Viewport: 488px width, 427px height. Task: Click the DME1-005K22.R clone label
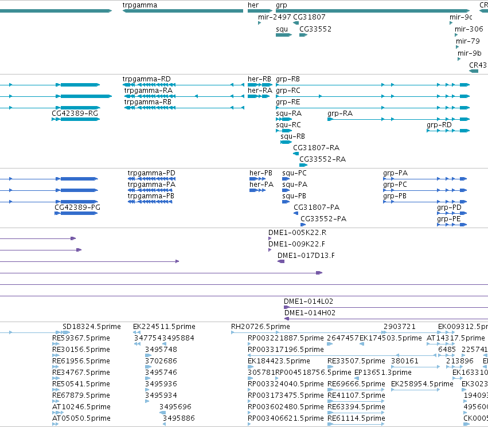pos(297,233)
